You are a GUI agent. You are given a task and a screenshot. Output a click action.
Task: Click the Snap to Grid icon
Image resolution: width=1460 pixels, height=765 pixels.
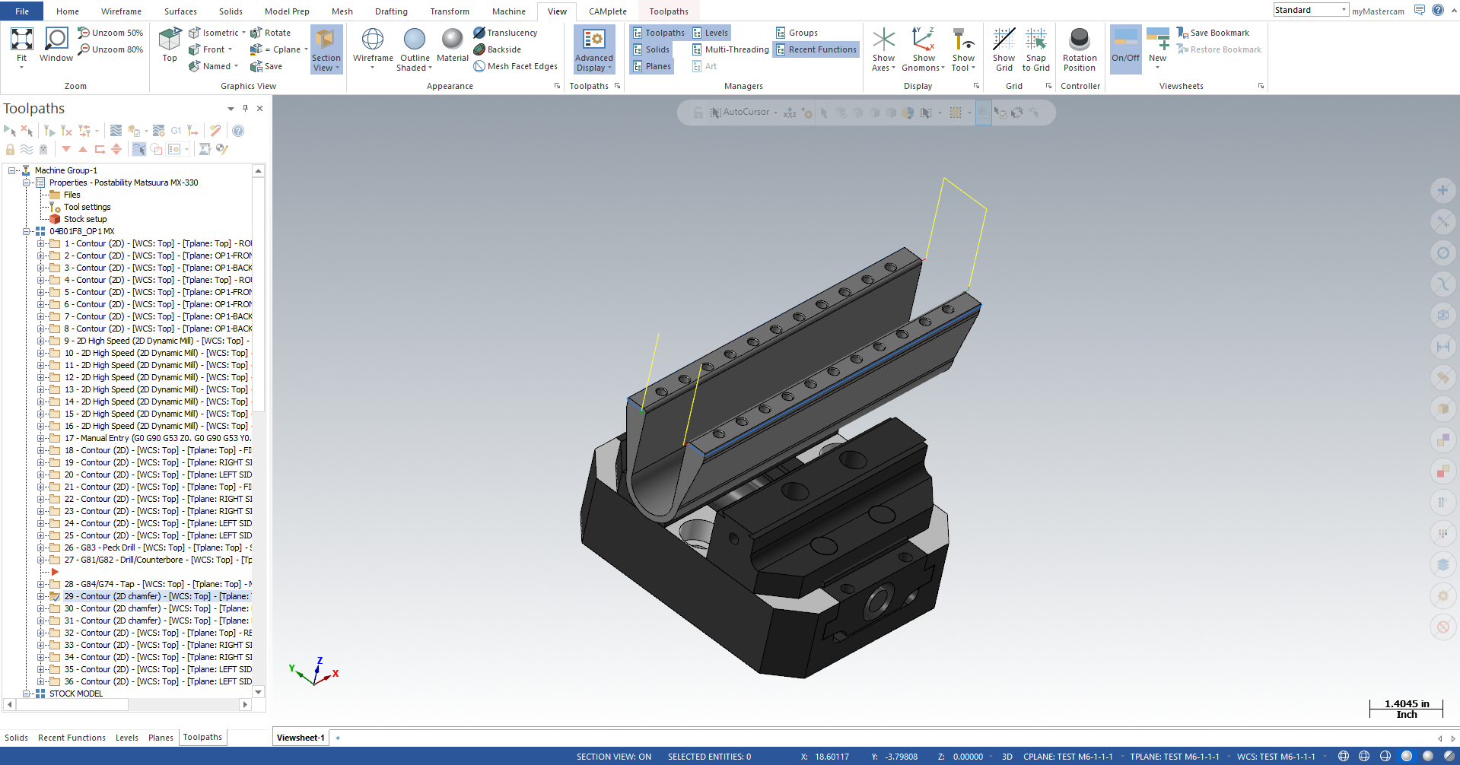(x=1035, y=40)
